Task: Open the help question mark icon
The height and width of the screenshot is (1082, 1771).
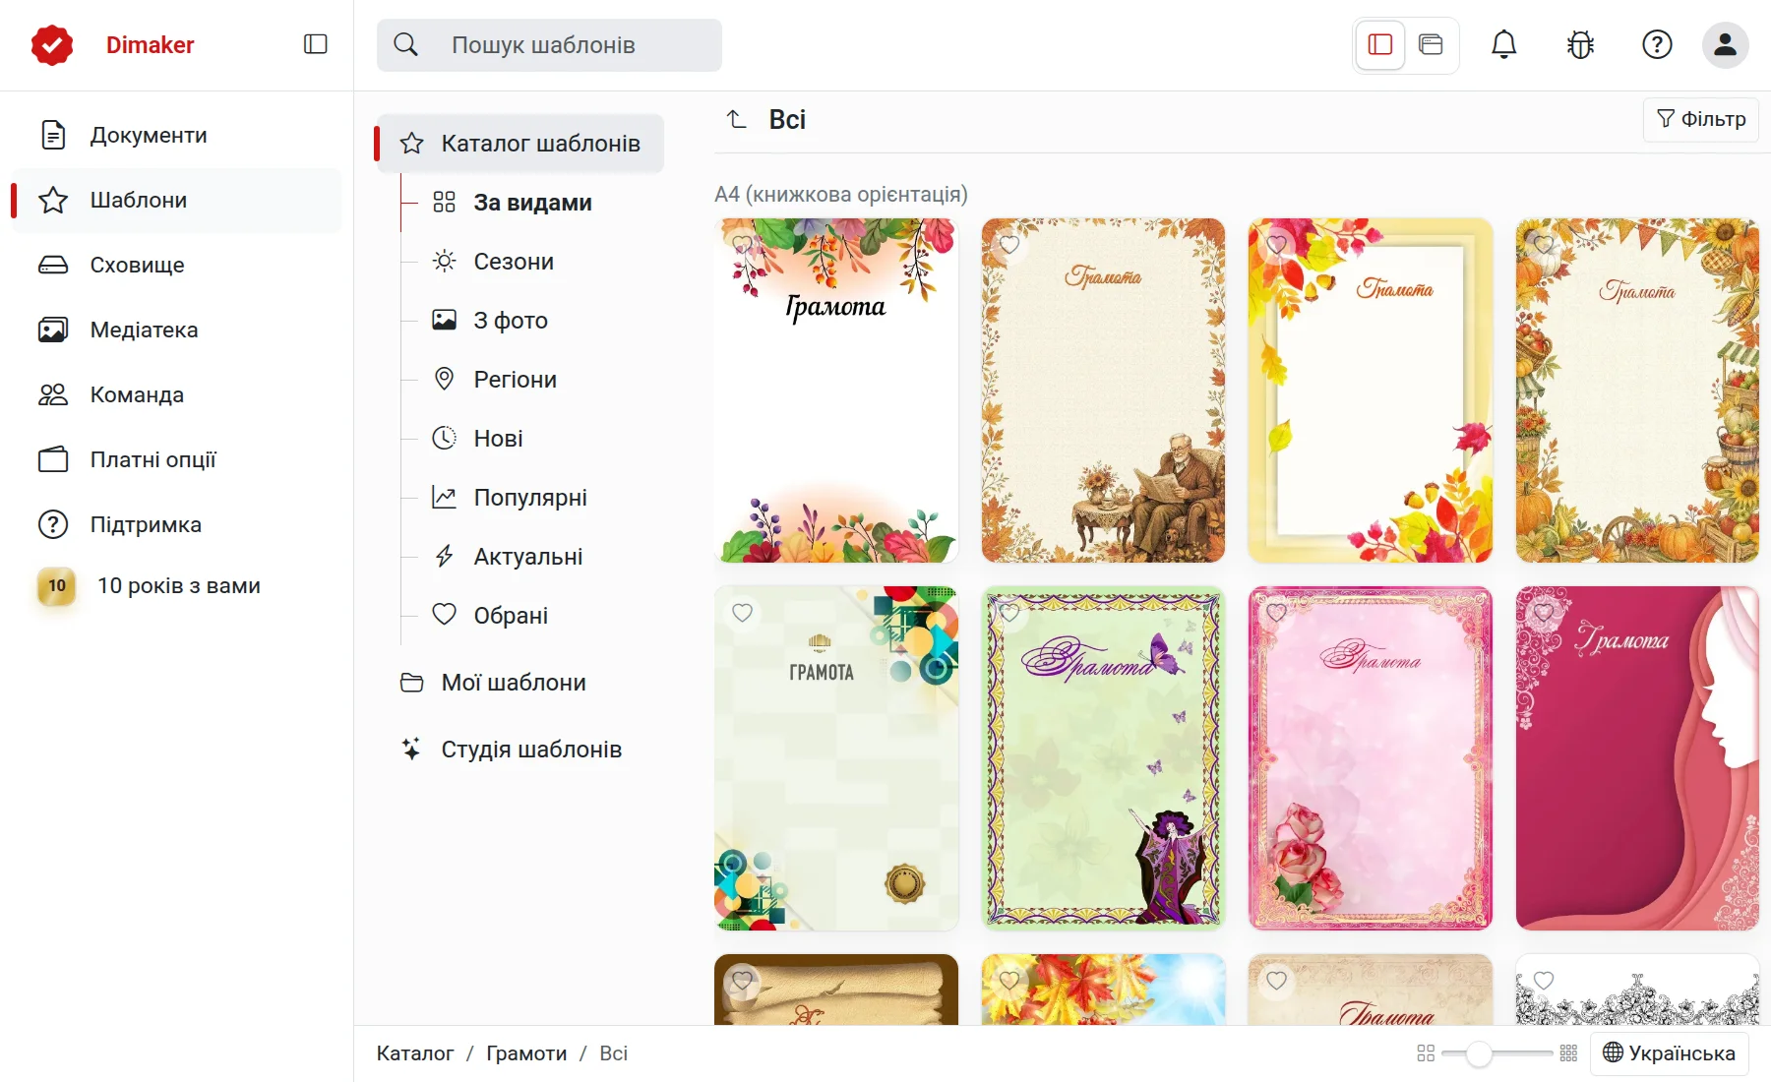Action: pyautogui.click(x=1657, y=44)
